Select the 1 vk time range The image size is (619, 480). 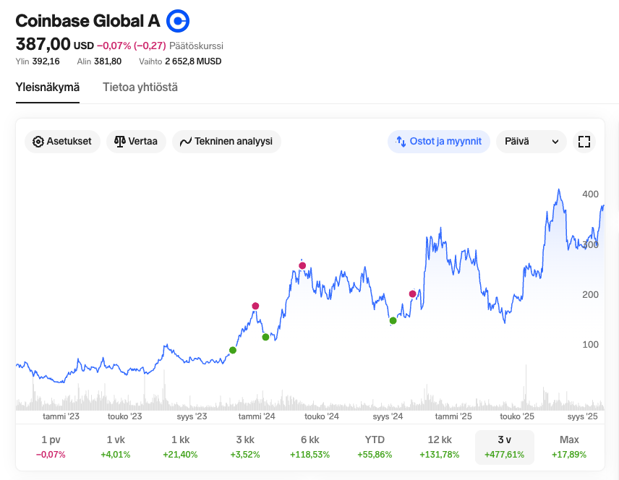[116, 447]
